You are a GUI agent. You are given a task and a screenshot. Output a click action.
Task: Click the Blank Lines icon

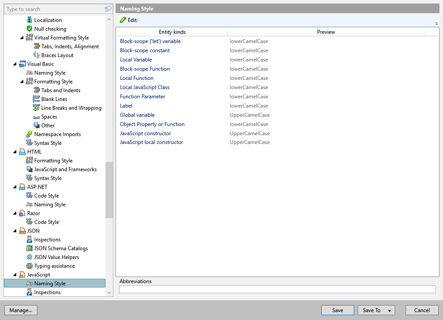point(36,99)
